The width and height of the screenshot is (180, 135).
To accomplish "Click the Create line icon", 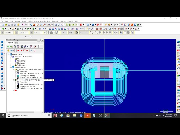I will pos(8,29).
